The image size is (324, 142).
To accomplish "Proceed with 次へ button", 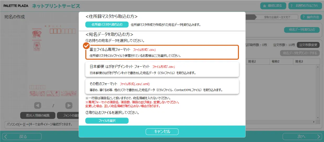I will pyautogui.click(x=302, y=136).
